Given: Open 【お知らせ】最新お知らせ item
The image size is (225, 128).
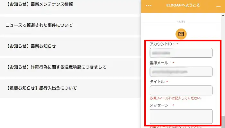Looking at the screenshot, I should (x=70, y=46).
